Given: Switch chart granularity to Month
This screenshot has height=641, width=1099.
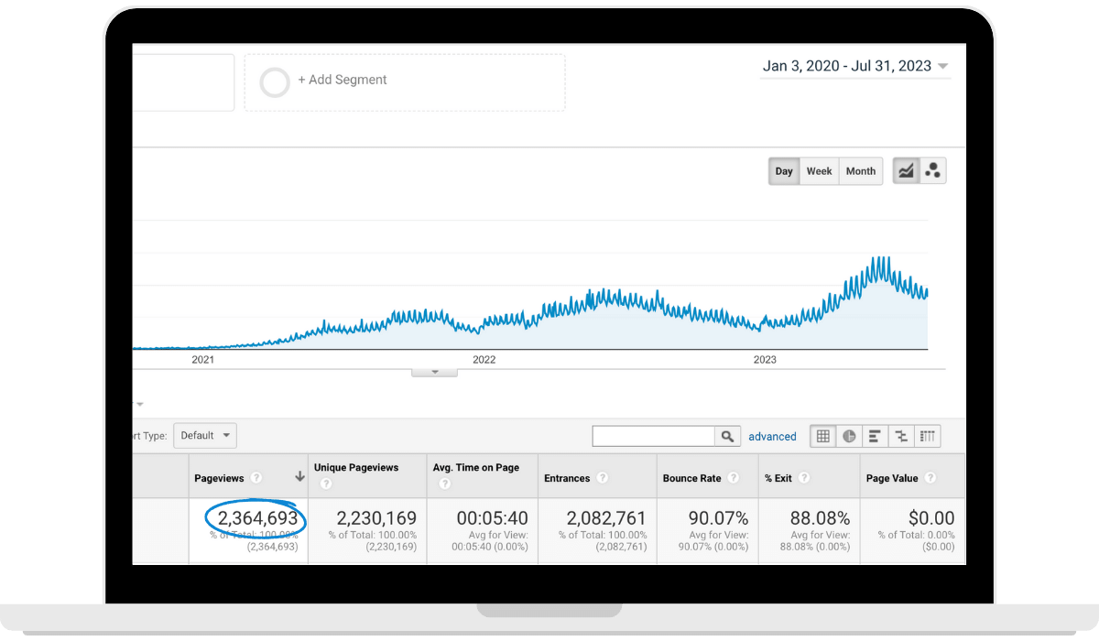Looking at the screenshot, I should pyautogui.click(x=860, y=170).
